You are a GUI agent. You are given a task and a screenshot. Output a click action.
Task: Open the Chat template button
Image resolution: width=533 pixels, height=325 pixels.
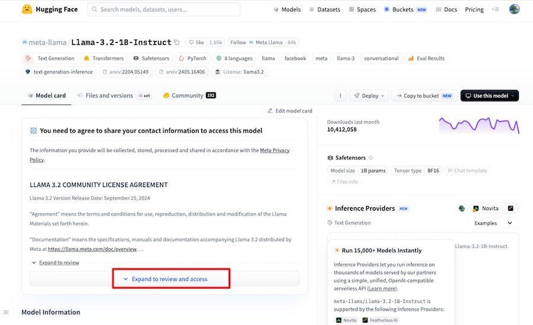(x=467, y=170)
